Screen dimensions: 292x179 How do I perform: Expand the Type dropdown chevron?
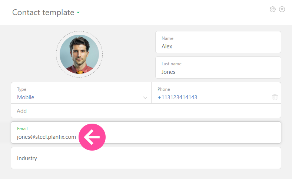(145, 98)
